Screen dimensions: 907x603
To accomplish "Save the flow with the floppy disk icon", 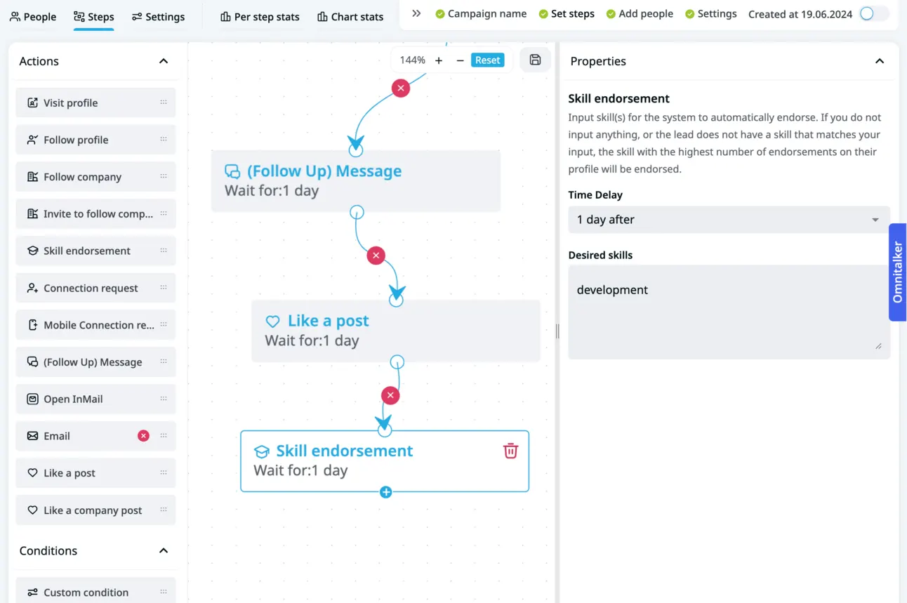I will pyautogui.click(x=535, y=60).
